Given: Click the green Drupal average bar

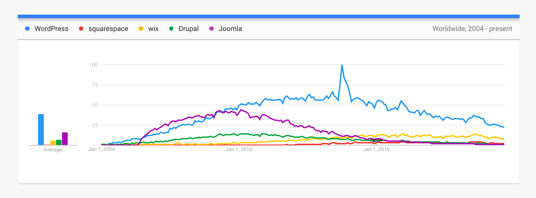Looking at the screenshot, I should coord(59,142).
